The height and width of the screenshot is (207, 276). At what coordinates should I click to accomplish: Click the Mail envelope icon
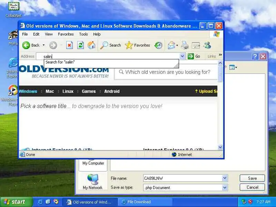pos(171,45)
